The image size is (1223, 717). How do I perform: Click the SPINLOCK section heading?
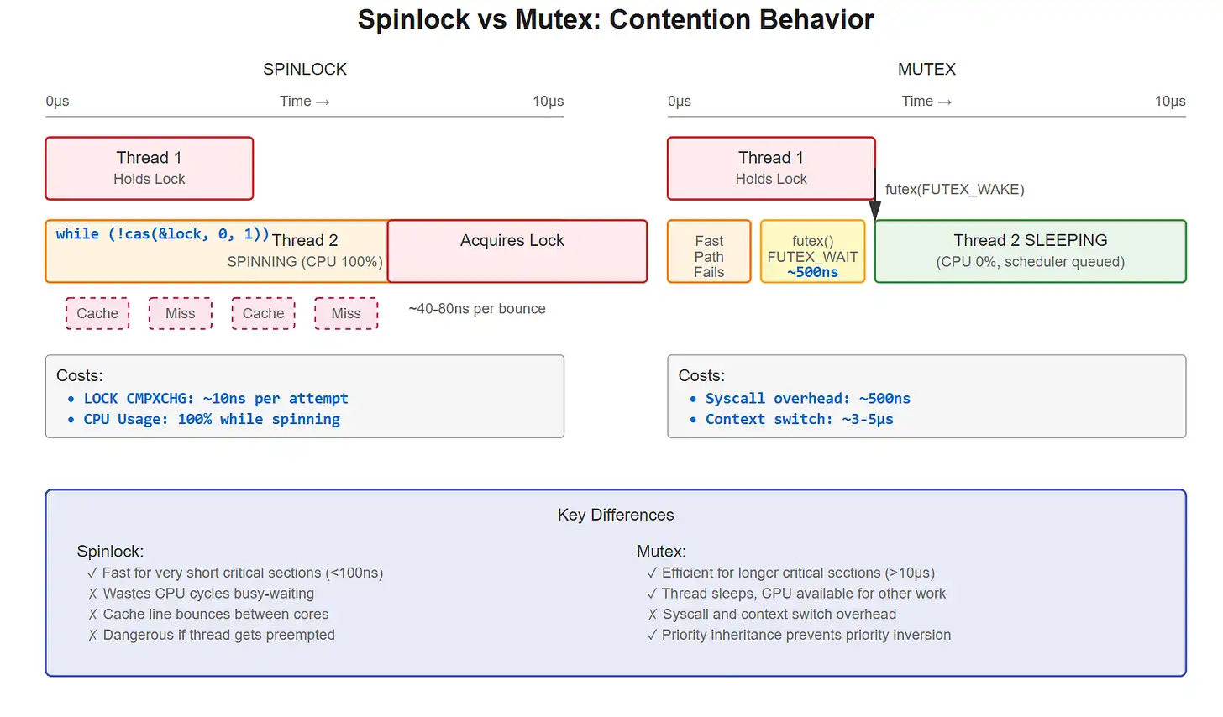click(x=305, y=70)
